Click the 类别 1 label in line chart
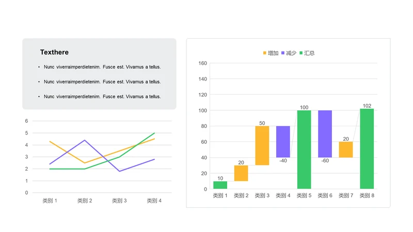This screenshot has width=413, height=232. pyautogui.click(x=50, y=201)
